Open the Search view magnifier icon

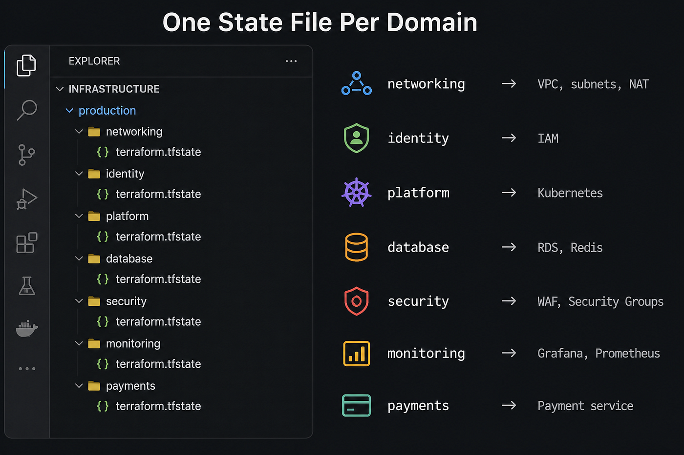27,110
